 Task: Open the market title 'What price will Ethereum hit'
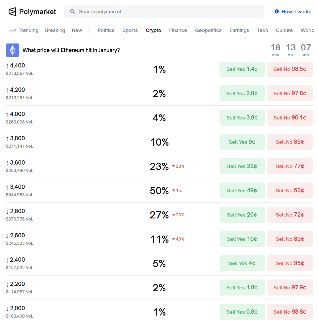pyautogui.click(x=71, y=50)
